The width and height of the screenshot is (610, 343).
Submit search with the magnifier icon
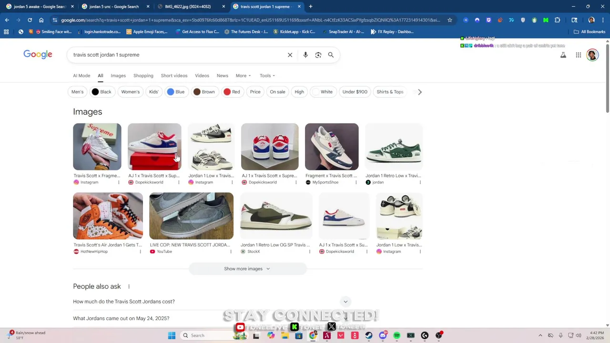pyautogui.click(x=331, y=55)
